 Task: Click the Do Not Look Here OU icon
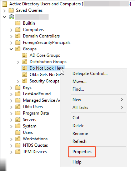[x=25, y=68]
